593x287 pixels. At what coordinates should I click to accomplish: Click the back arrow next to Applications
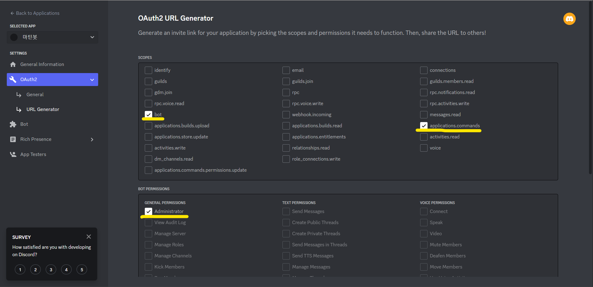pyautogui.click(x=12, y=13)
